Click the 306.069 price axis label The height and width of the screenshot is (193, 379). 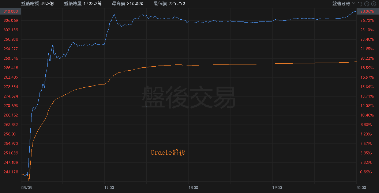tap(11, 20)
